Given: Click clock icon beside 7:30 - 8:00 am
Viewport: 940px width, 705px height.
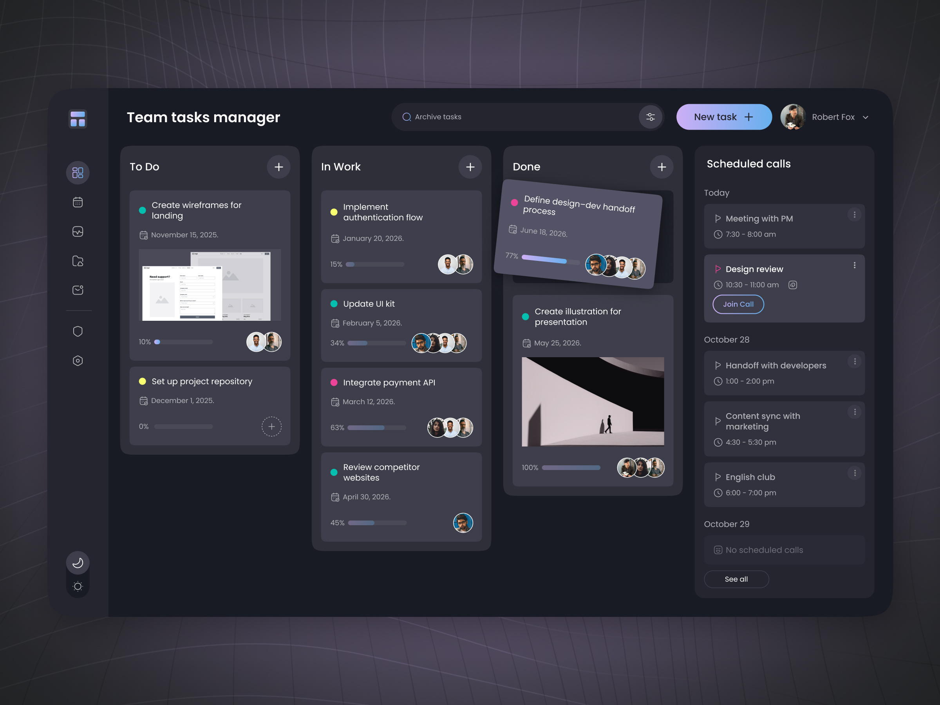Looking at the screenshot, I should [718, 235].
